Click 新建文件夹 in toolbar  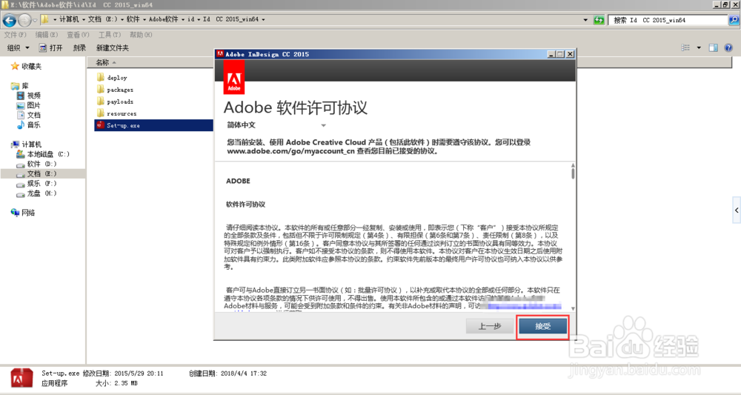113,47
